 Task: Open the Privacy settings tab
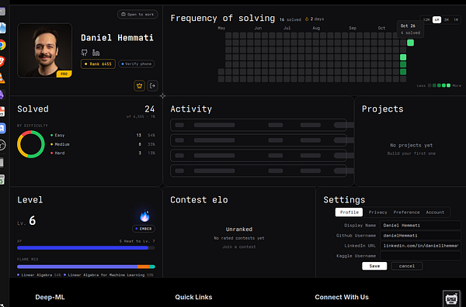click(377, 212)
